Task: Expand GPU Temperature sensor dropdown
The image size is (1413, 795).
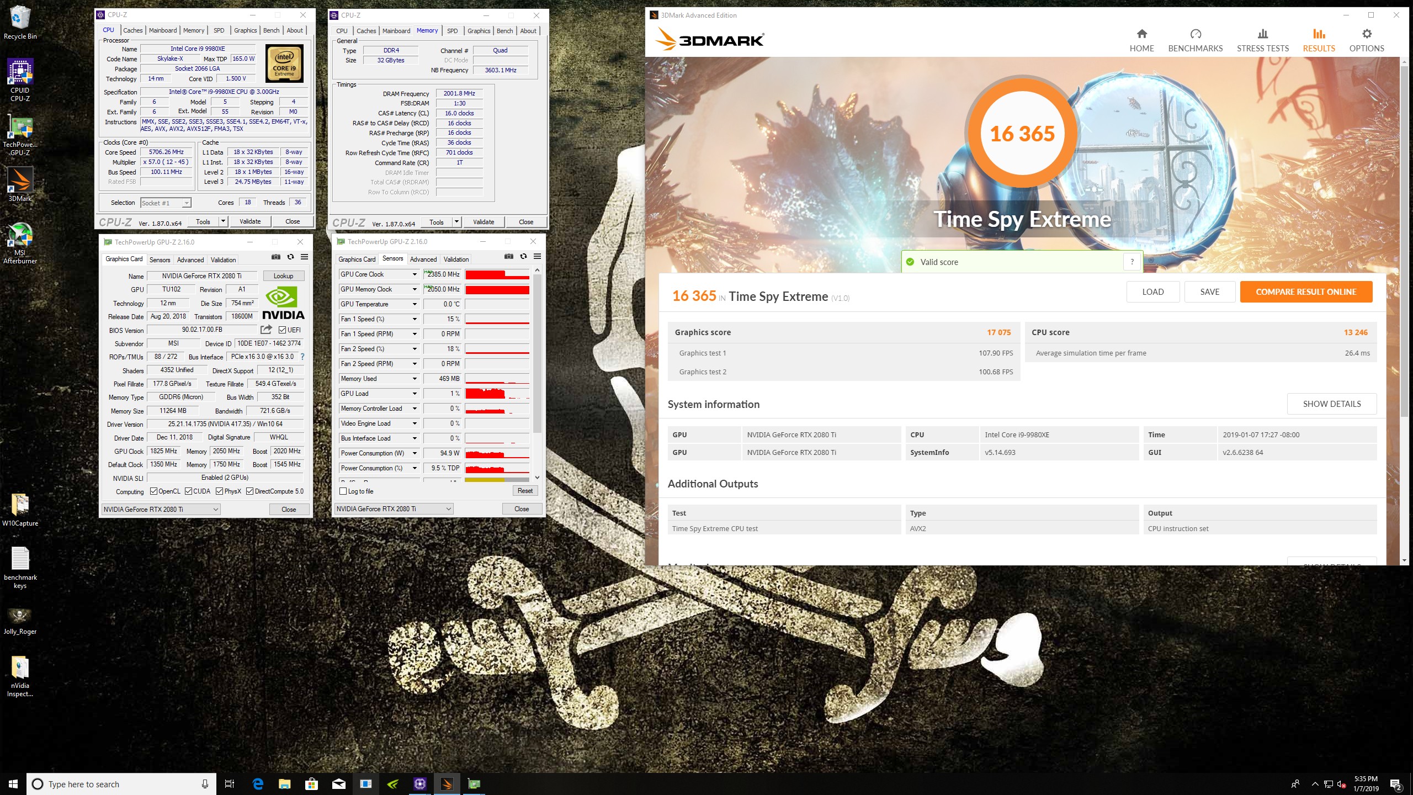Action: click(414, 304)
